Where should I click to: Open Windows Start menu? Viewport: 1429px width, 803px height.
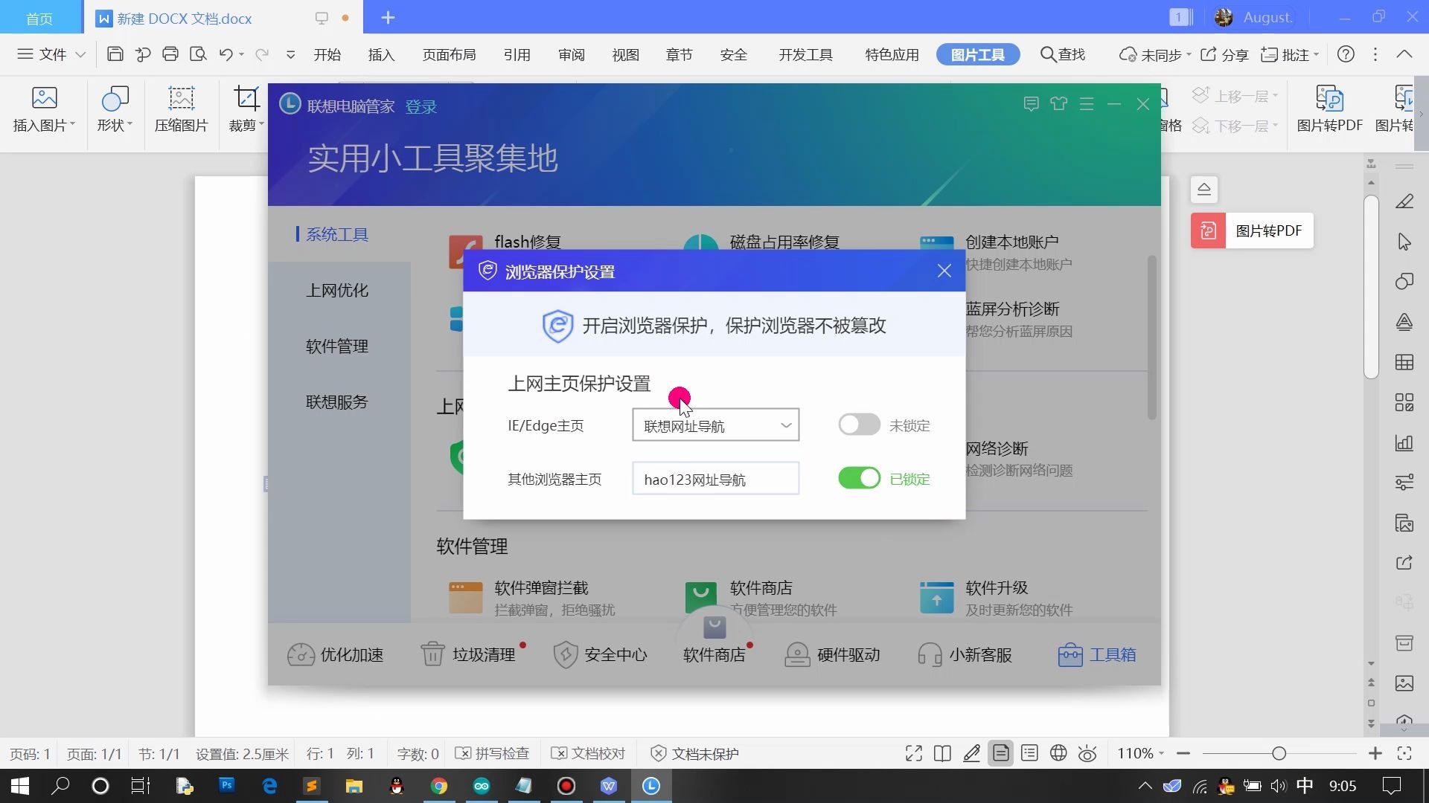click(20, 786)
